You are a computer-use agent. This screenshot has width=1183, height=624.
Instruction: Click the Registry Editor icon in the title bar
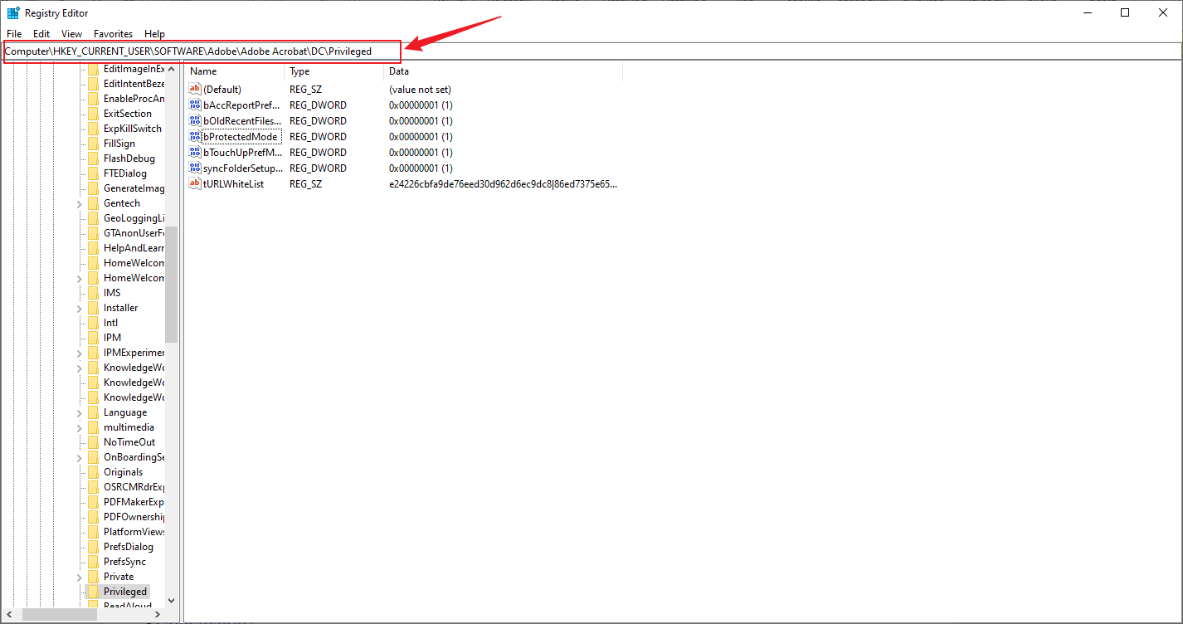pos(12,12)
